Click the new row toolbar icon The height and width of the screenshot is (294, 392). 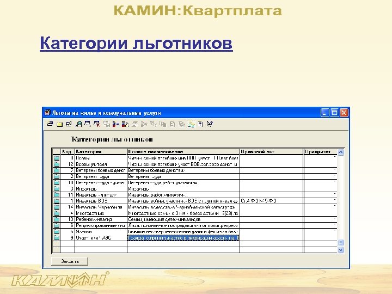pyautogui.click(x=50, y=124)
